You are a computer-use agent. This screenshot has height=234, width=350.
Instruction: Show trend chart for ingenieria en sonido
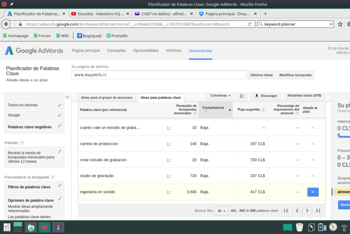[169, 192]
